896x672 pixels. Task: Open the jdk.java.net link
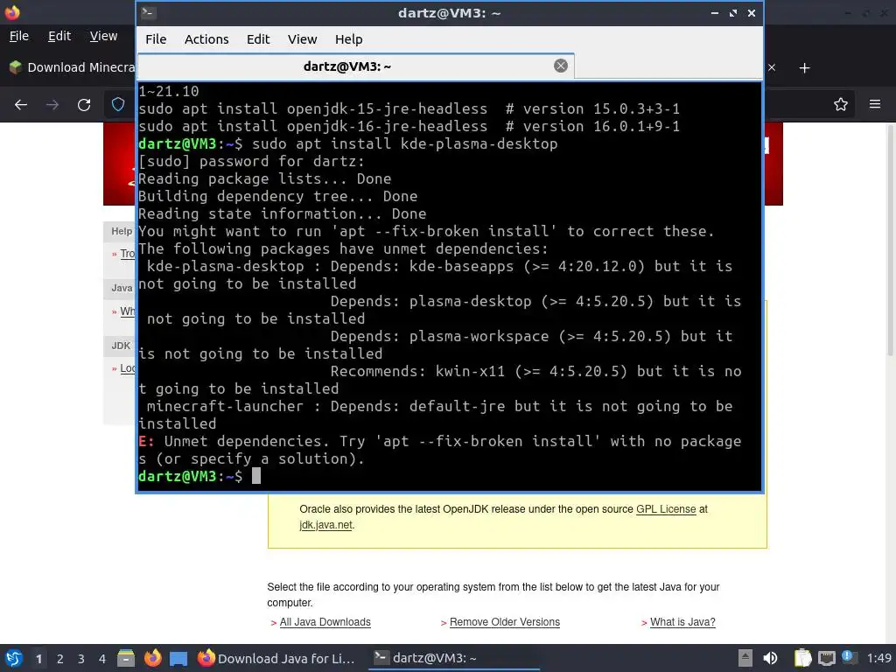(325, 525)
